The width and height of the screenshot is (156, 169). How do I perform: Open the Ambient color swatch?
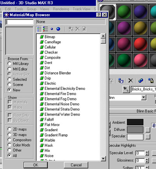(x=135, y=122)
